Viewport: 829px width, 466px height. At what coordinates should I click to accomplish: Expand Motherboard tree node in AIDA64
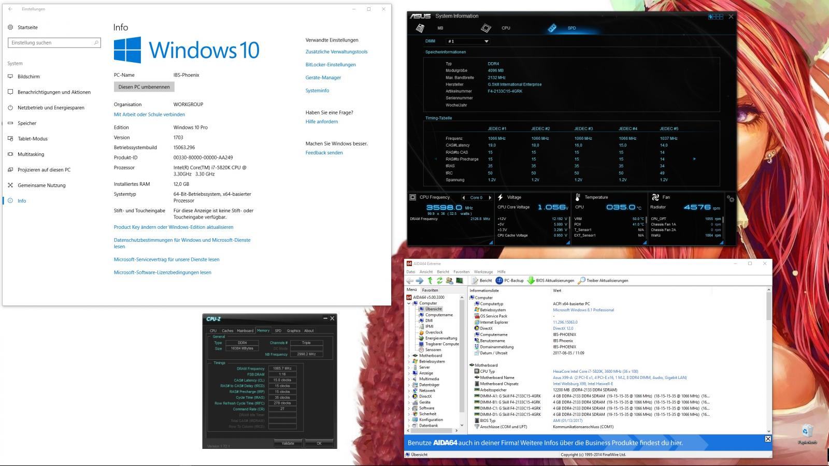409,356
